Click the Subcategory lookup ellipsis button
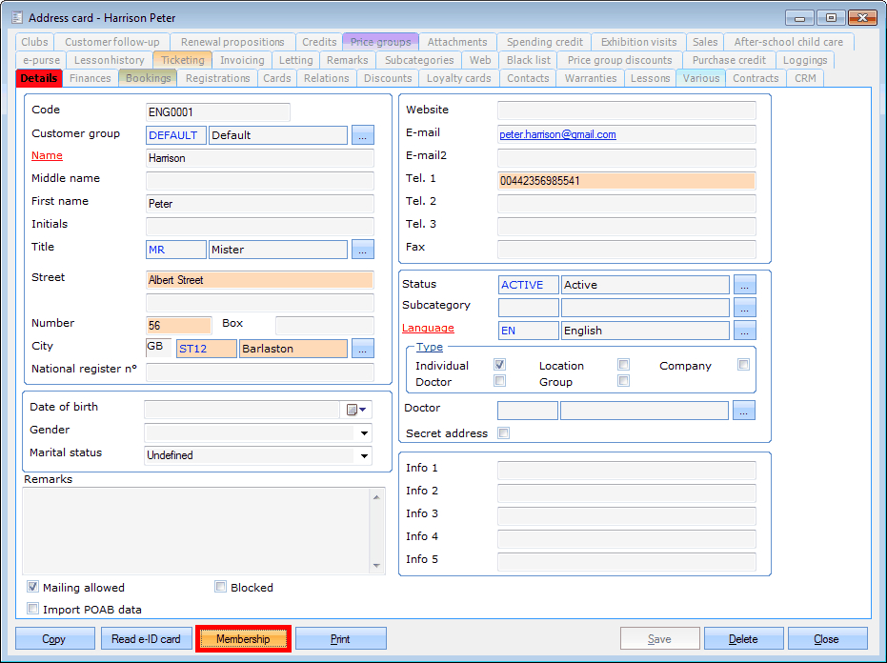887x663 pixels. tap(744, 308)
